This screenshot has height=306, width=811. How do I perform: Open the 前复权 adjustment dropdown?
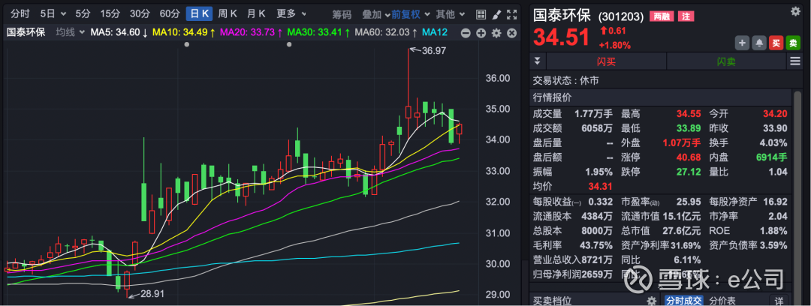[x=409, y=14]
